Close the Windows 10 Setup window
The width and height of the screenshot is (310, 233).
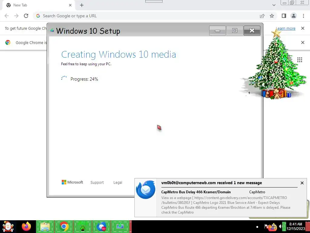pos(252,31)
